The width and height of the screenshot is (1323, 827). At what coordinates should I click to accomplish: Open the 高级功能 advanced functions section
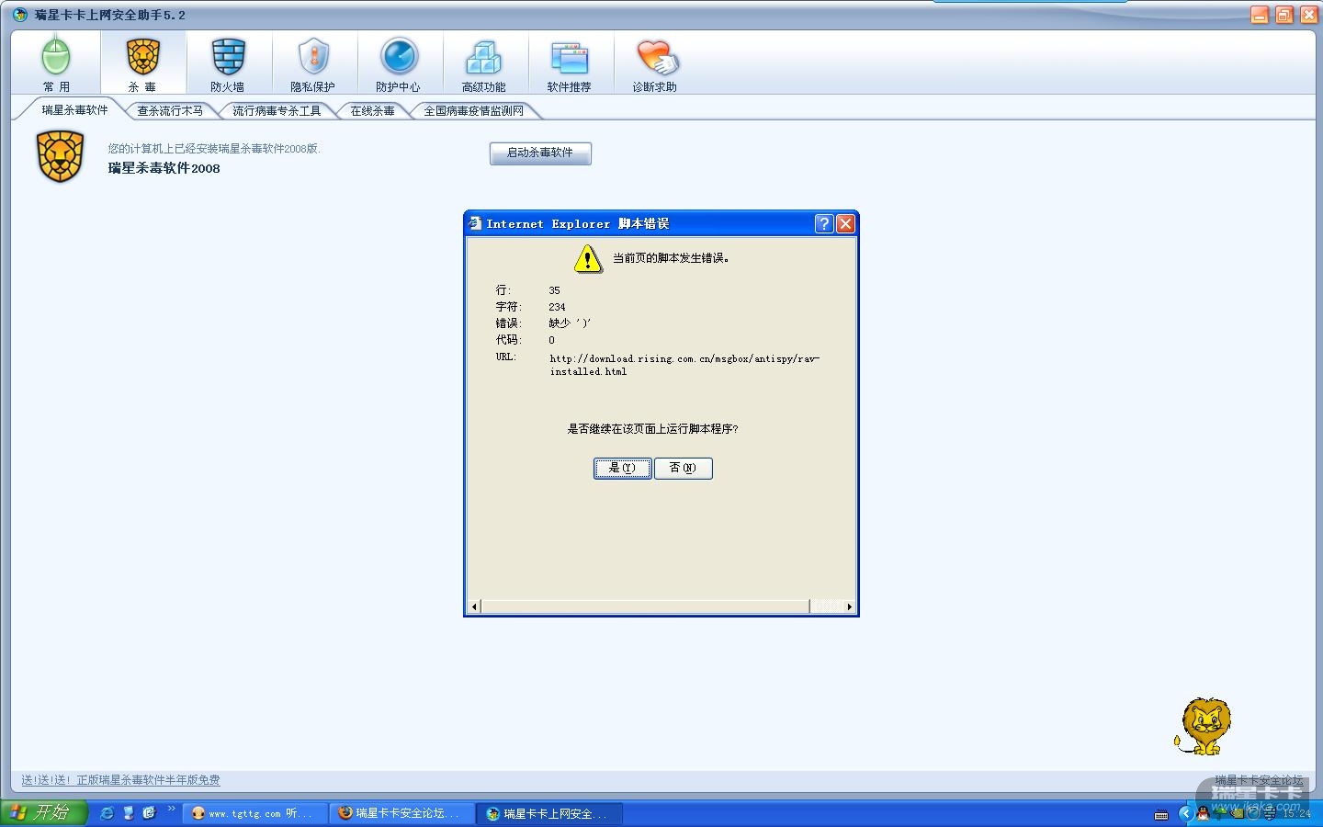(x=484, y=63)
